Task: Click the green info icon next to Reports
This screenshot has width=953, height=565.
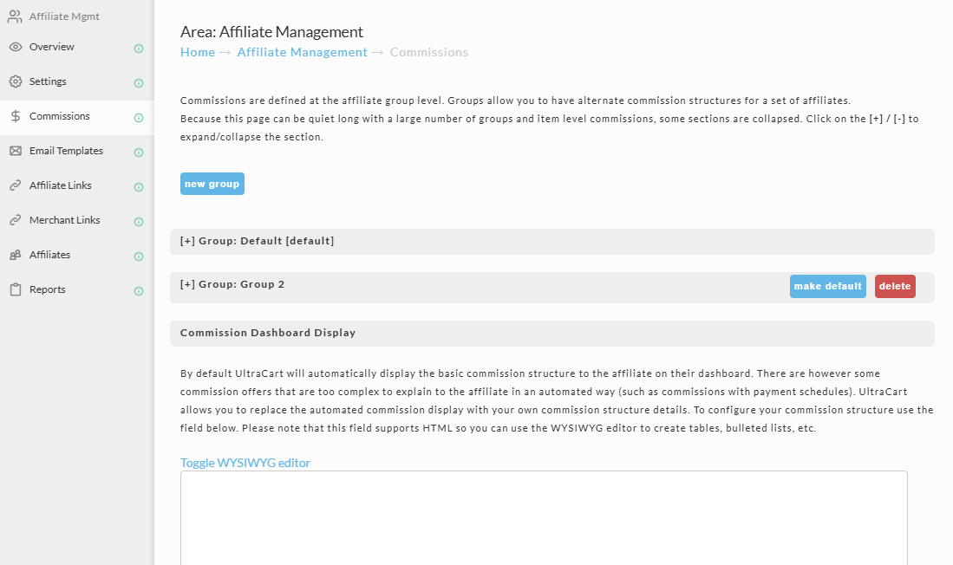Action: click(139, 291)
